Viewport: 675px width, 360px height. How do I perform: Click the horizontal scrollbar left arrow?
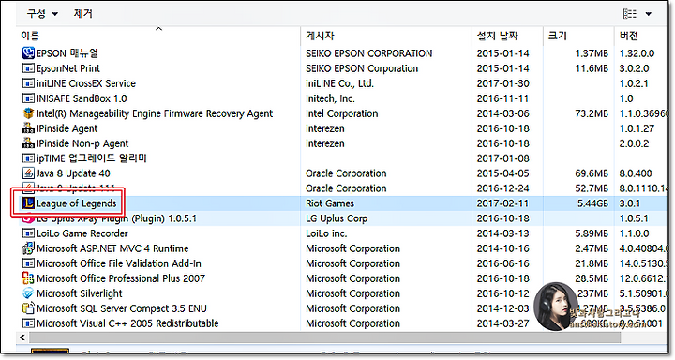[22, 337]
